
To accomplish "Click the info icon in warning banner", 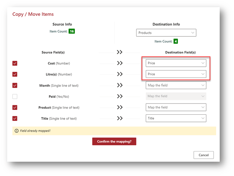I will tap(16, 131).
